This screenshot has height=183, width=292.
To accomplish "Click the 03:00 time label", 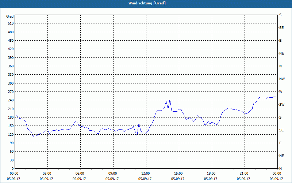I will pyautogui.click(x=48, y=173).
